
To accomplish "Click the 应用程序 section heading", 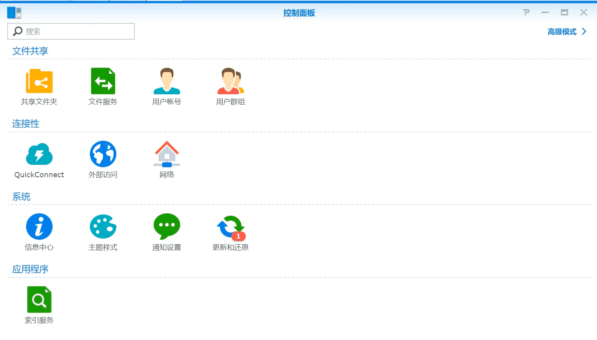I will coord(30,269).
